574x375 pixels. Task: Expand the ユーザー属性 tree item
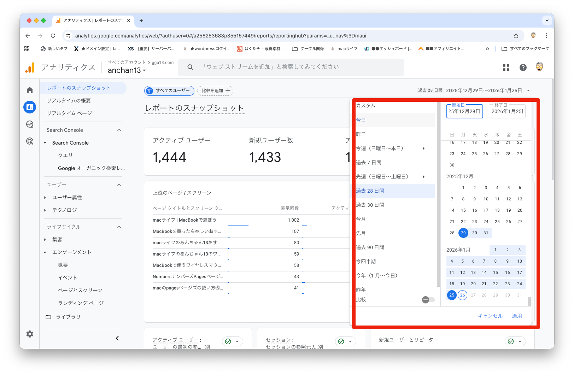coord(45,198)
